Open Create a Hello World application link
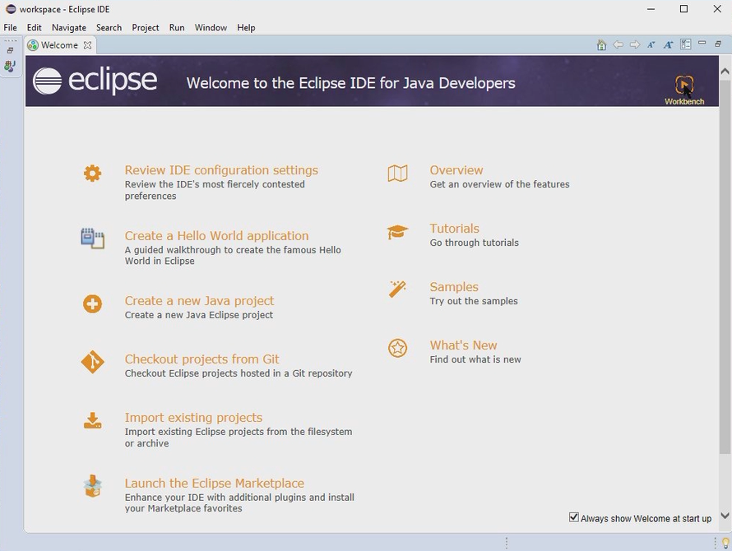This screenshot has height=551, width=732. pos(216,236)
